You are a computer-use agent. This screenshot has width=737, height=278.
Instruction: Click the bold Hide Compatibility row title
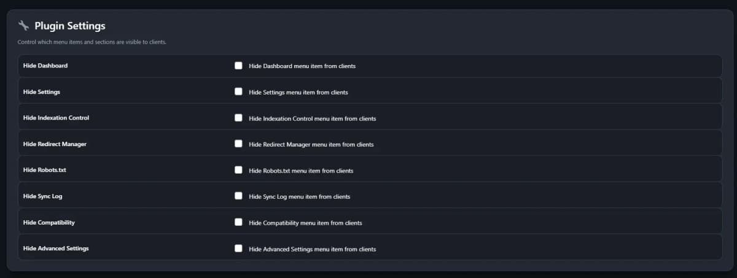[49, 222]
